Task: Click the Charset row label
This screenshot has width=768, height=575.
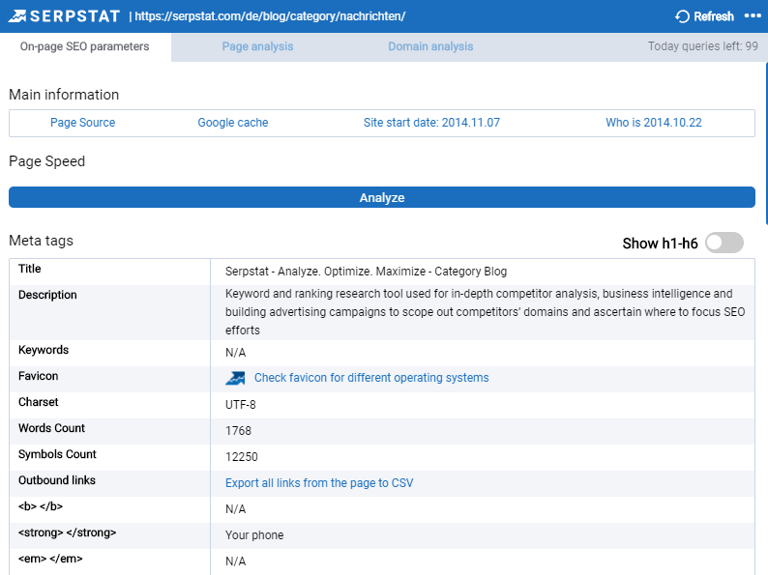Action: point(38,402)
